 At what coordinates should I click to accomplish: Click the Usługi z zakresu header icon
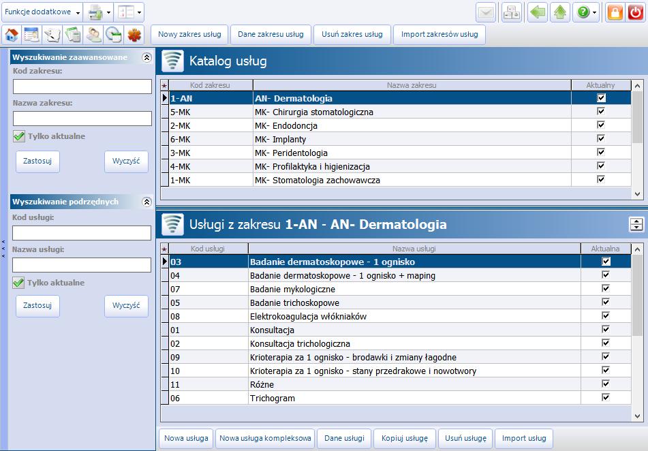pos(172,224)
